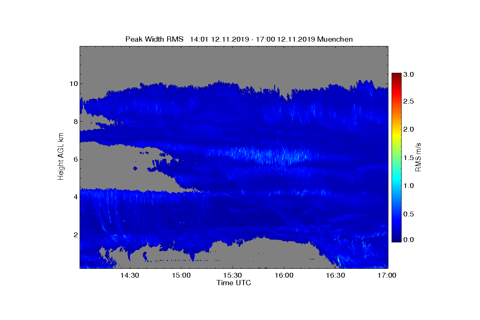Click the colorbar label '0.0'

pos(408,240)
